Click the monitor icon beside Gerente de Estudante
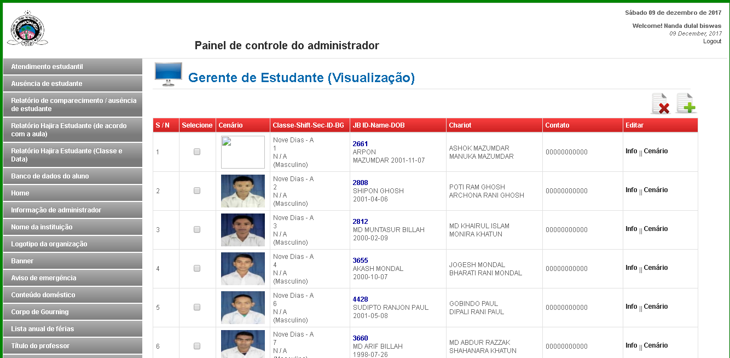The width and height of the screenshot is (730, 358). (x=168, y=74)
